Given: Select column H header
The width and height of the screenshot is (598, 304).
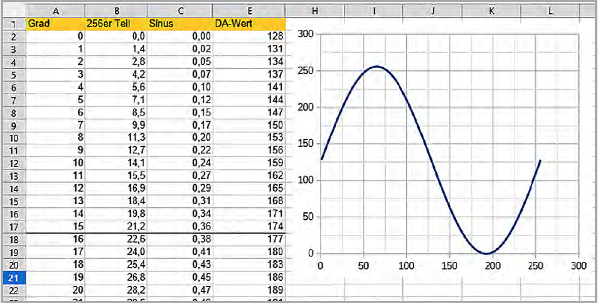Looking at the screenshot, I should pyautogui.click(x=314, y=11).
